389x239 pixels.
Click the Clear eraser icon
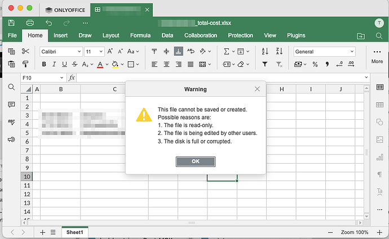(241, 64)
